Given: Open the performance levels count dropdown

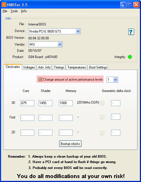Looking at the screenshot, I should coord(116,80).
